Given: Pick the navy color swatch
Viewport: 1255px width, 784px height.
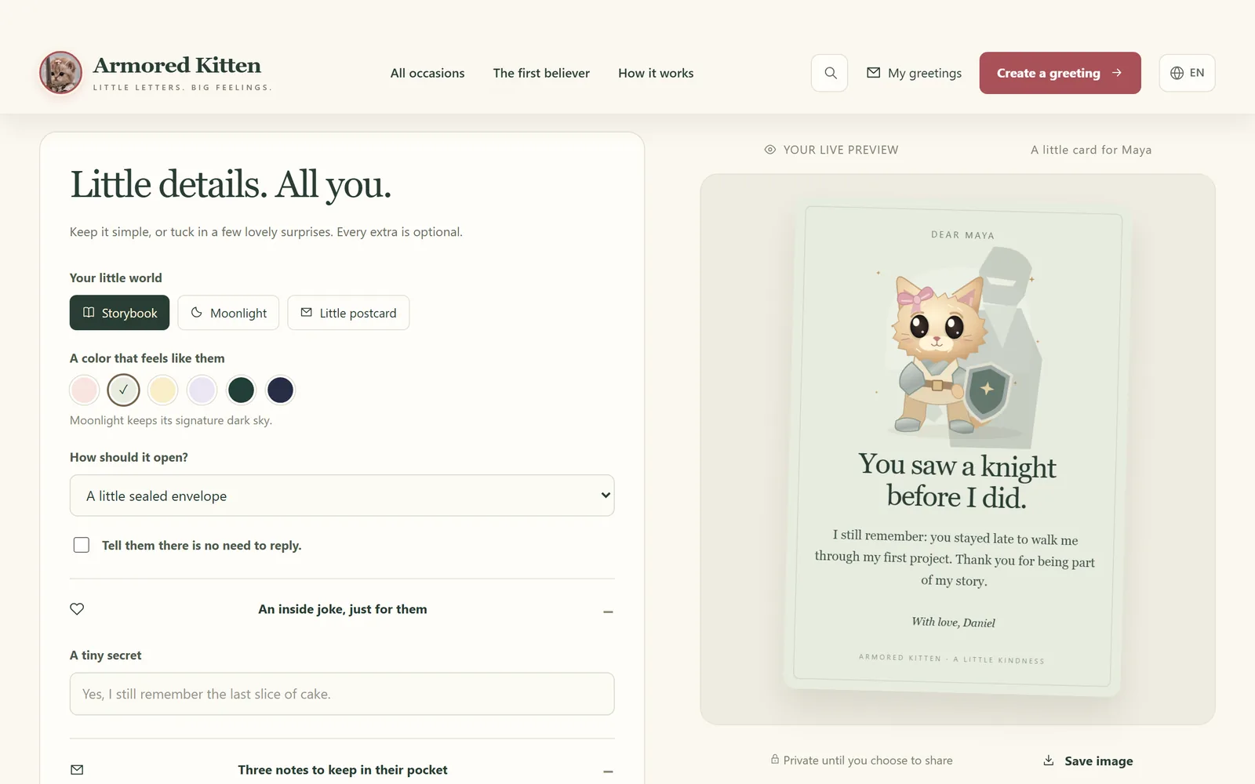Looking at the screenshot, I should (x=280, y=390).
